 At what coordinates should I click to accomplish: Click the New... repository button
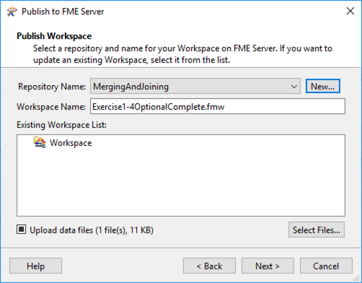[323, 86]
